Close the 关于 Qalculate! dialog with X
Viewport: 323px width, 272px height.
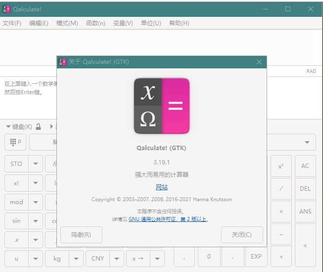tap(259, 62)
